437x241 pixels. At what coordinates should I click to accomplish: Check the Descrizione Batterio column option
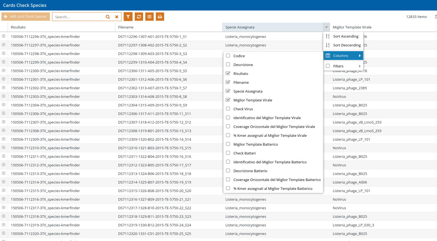[228, 171]
